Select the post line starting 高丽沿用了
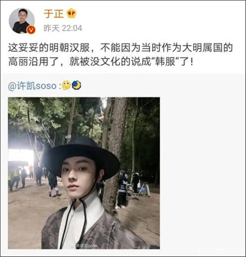The height and width of the screenshot is (257, 246). pyautogui.click(x=101, y=62)
